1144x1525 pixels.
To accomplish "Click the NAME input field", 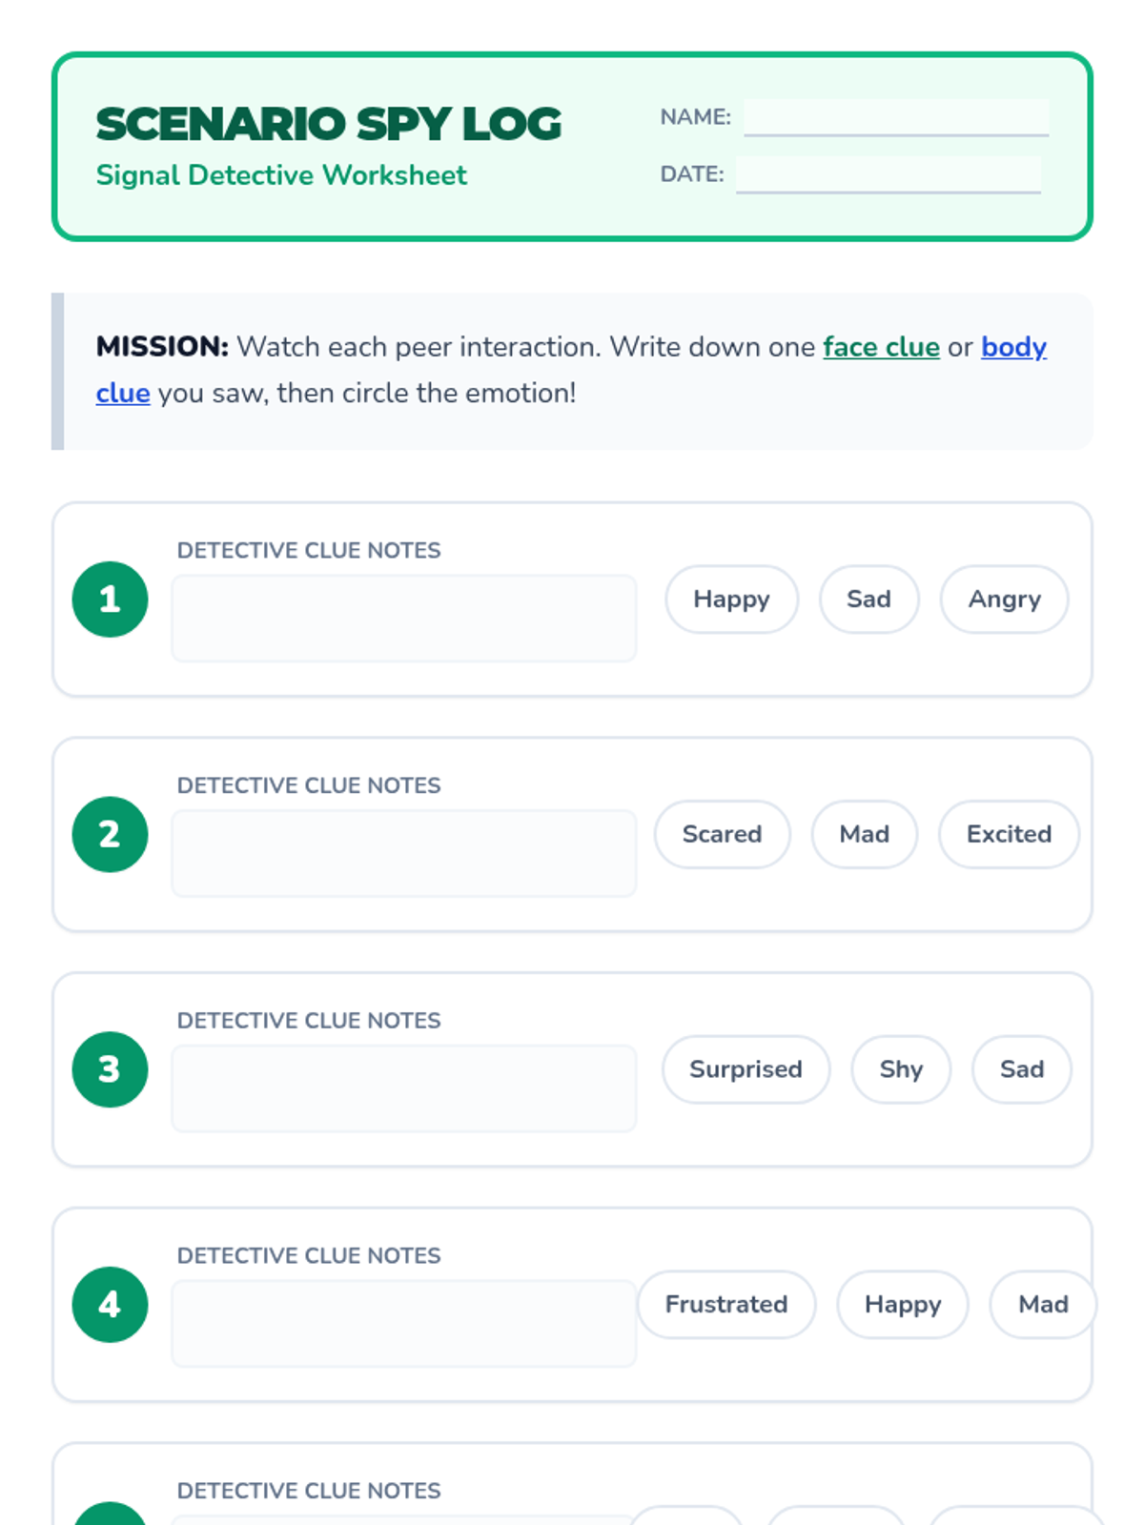I will point(896,117).
